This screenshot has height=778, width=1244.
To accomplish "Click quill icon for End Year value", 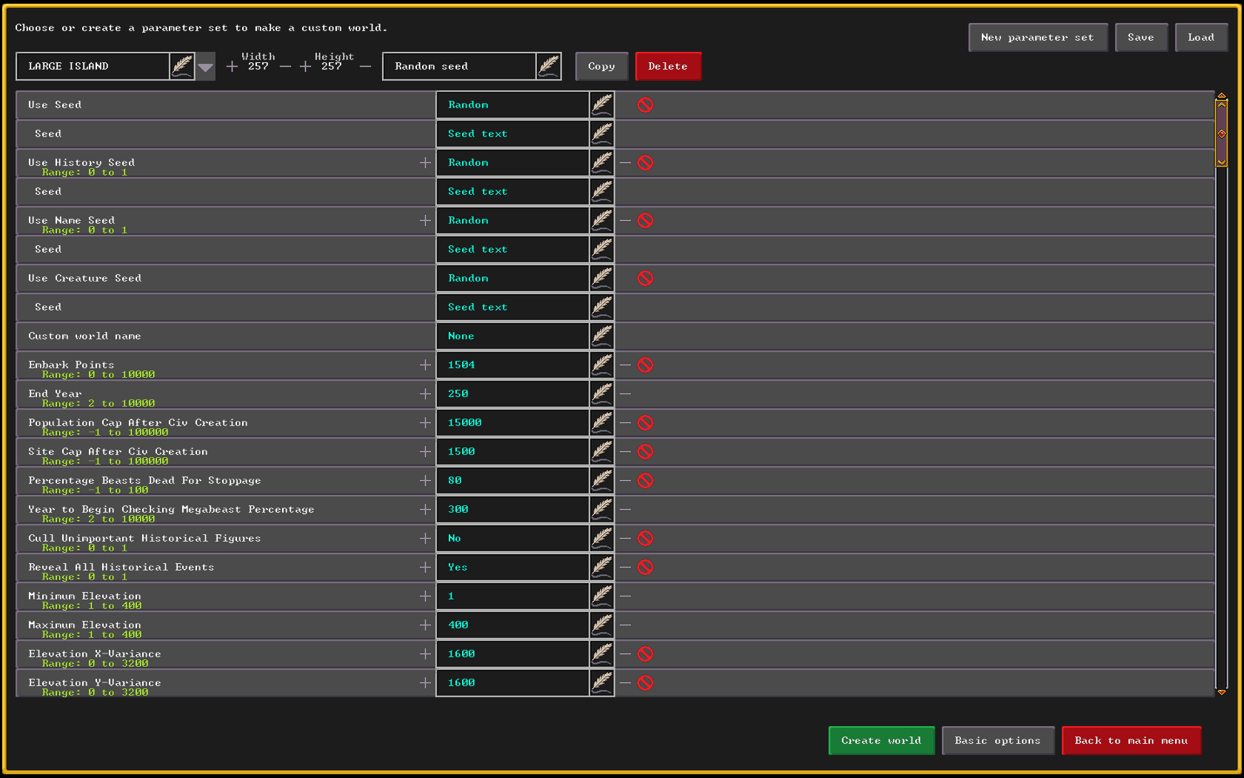I will [x=602, y=393].
